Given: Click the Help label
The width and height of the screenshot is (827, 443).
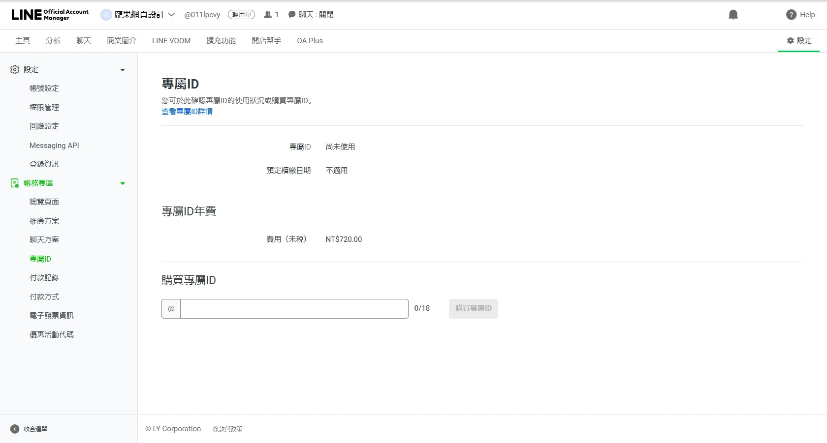Looking at the screenshot, I should (807, 15).
